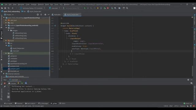
Task: Hide the Project panel with minus icon
Action: pos(48,15)
